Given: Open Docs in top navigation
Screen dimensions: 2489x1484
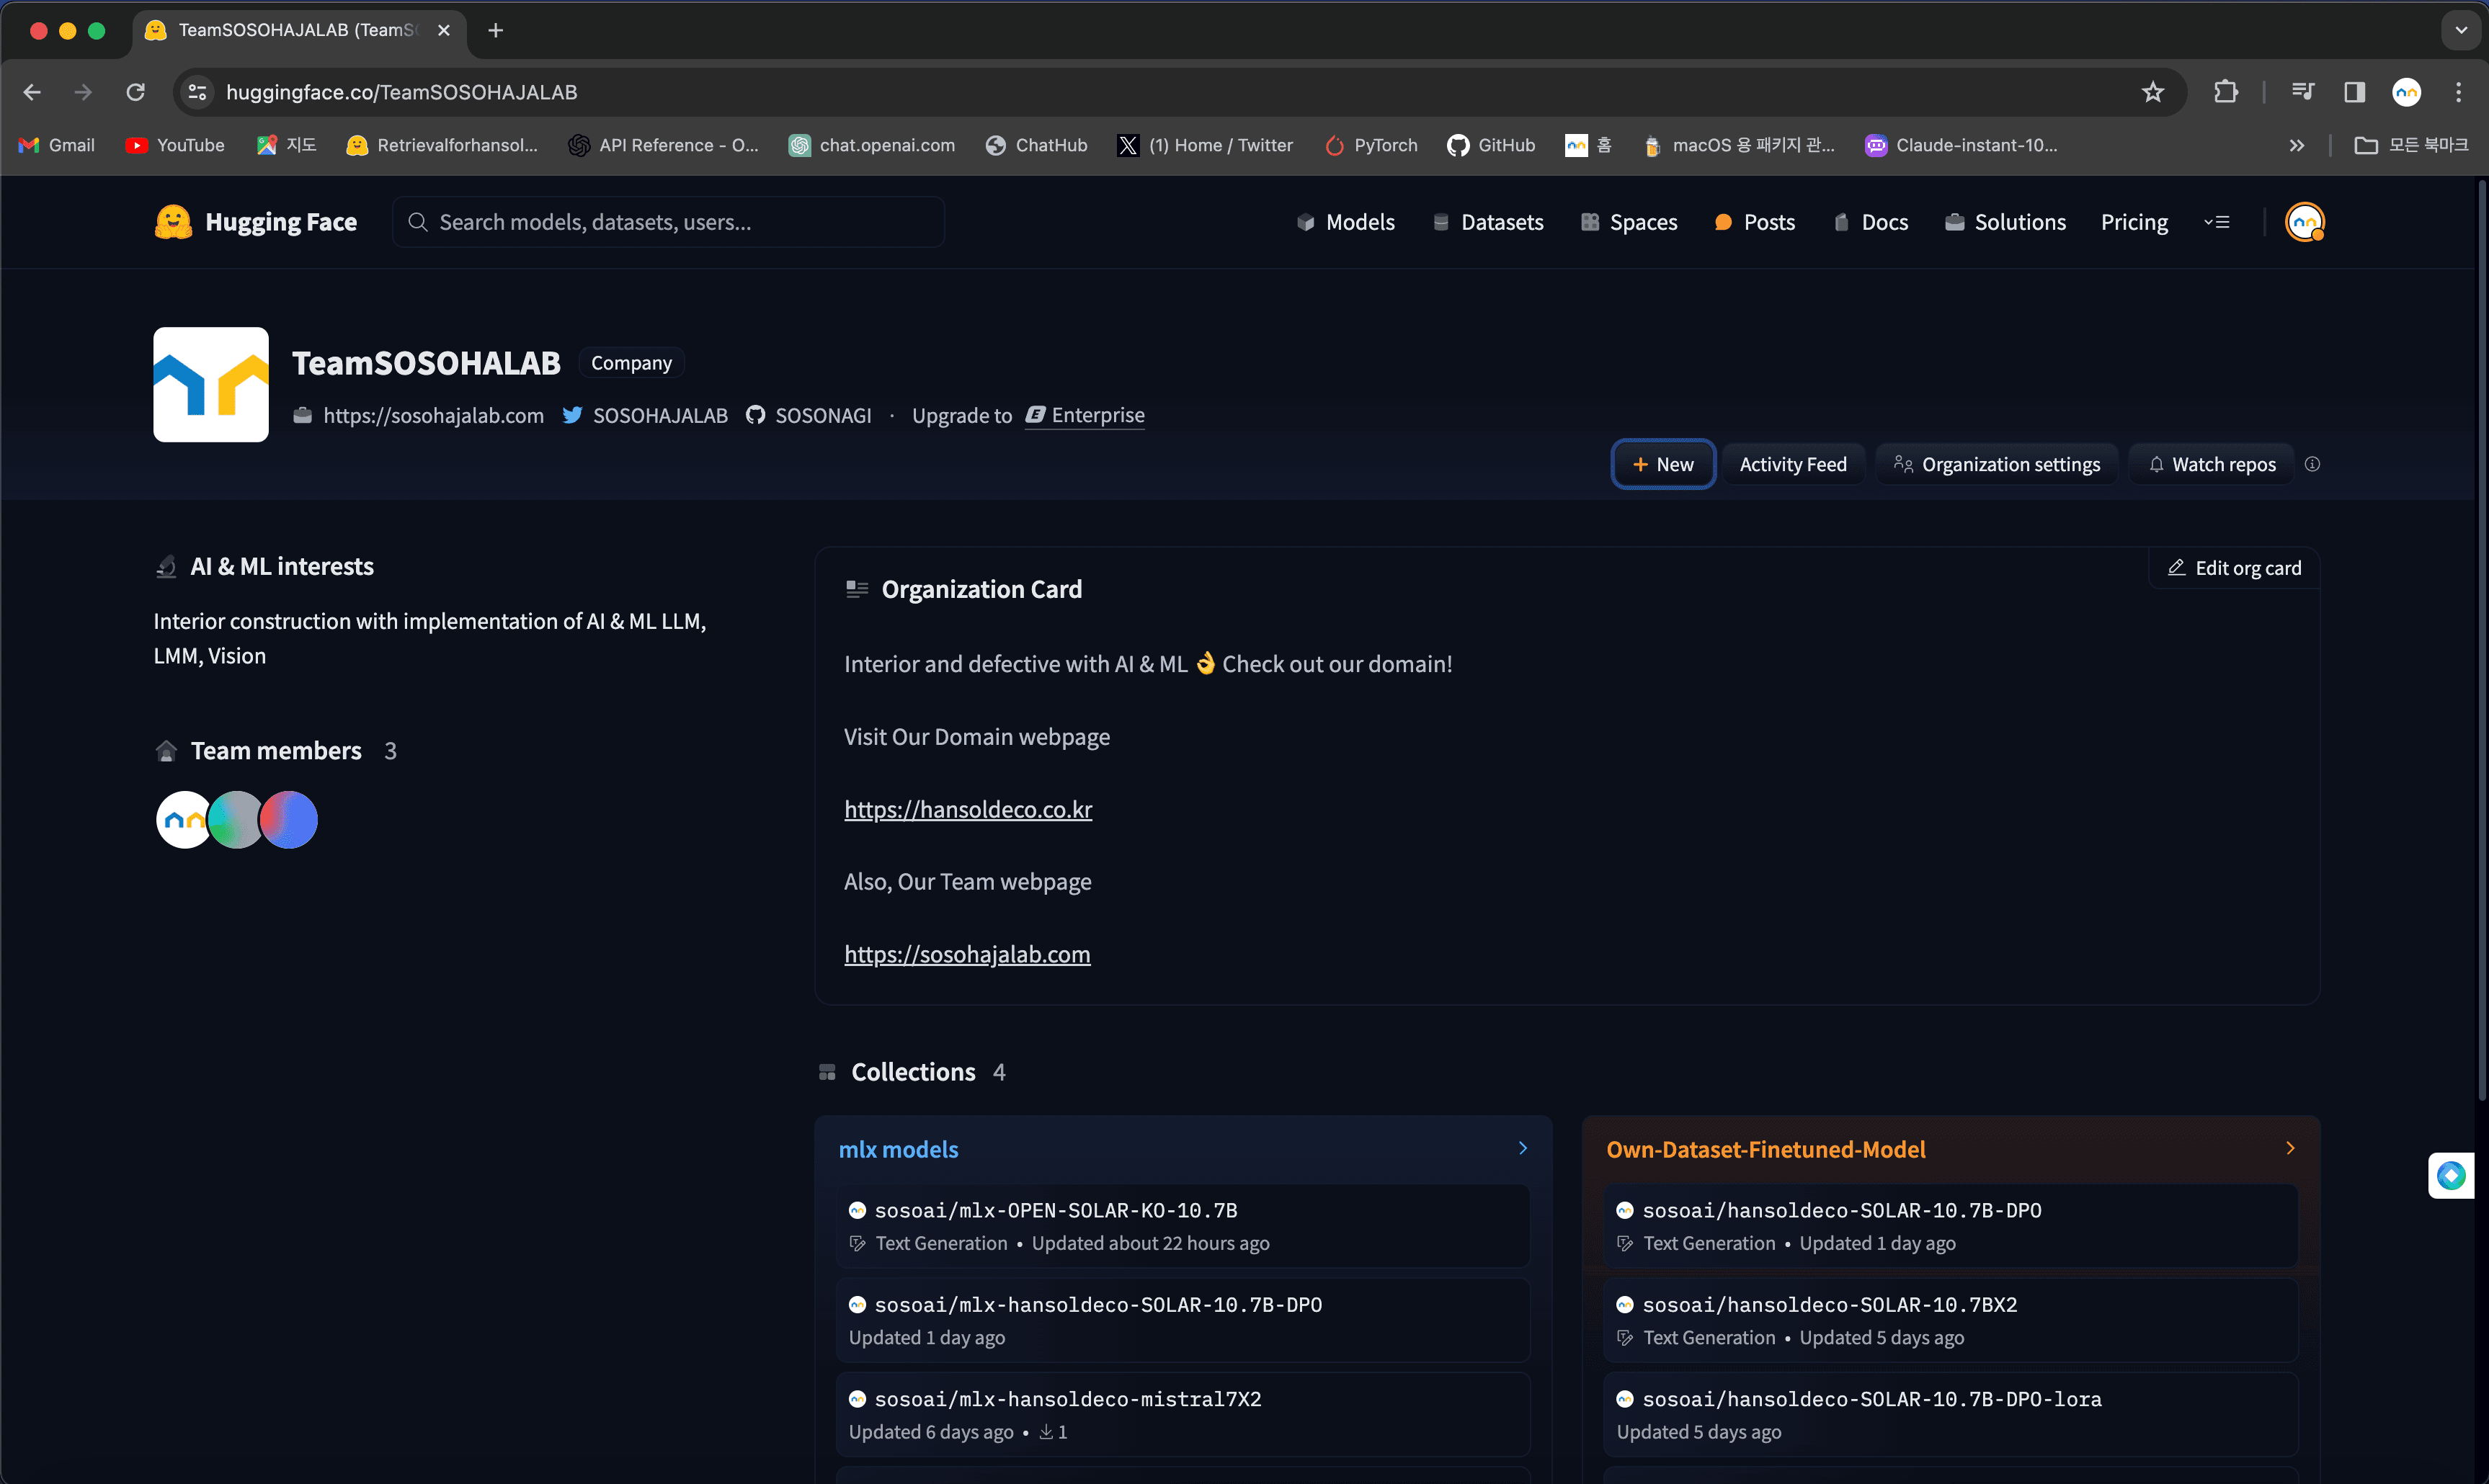Looking at the screenshot, I should coord(1871,222).
